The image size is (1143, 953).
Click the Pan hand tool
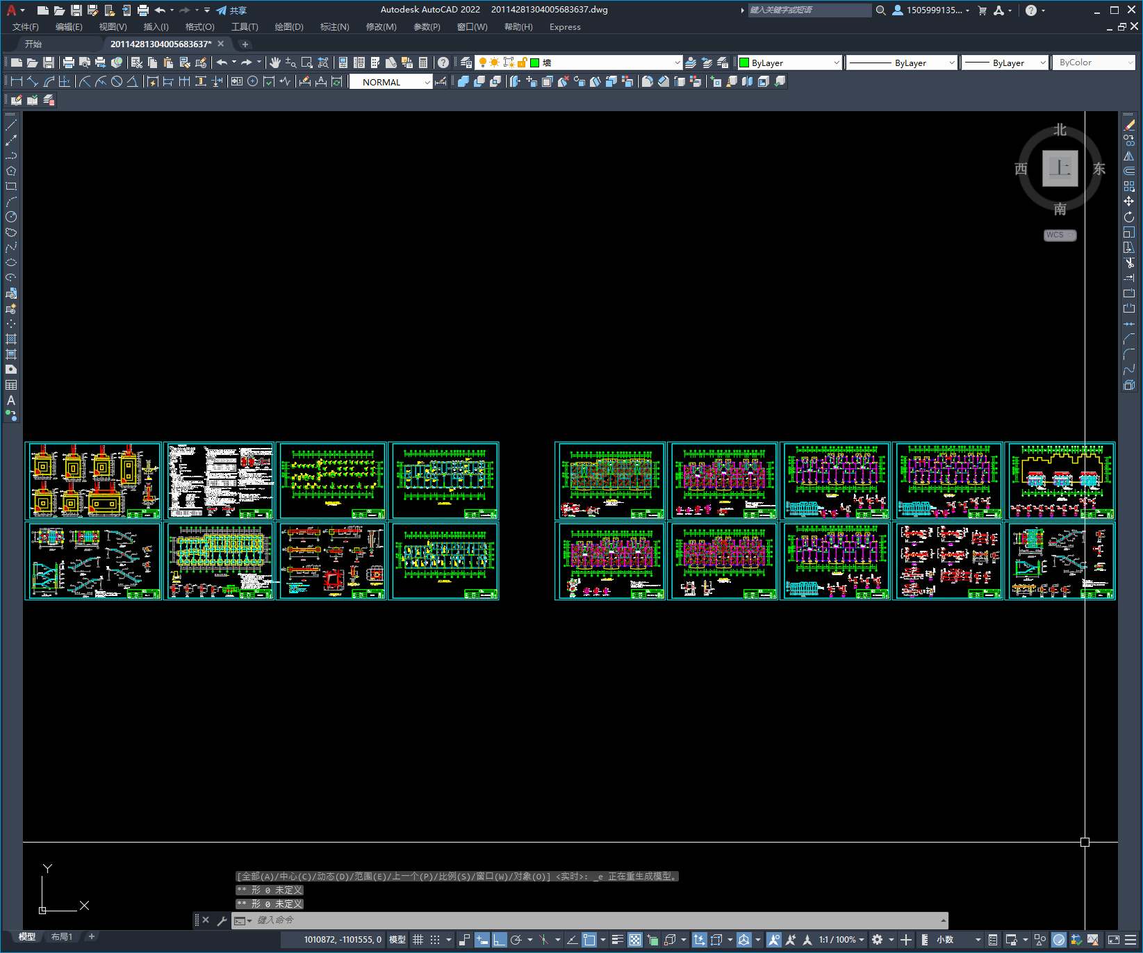pos(275,63)
